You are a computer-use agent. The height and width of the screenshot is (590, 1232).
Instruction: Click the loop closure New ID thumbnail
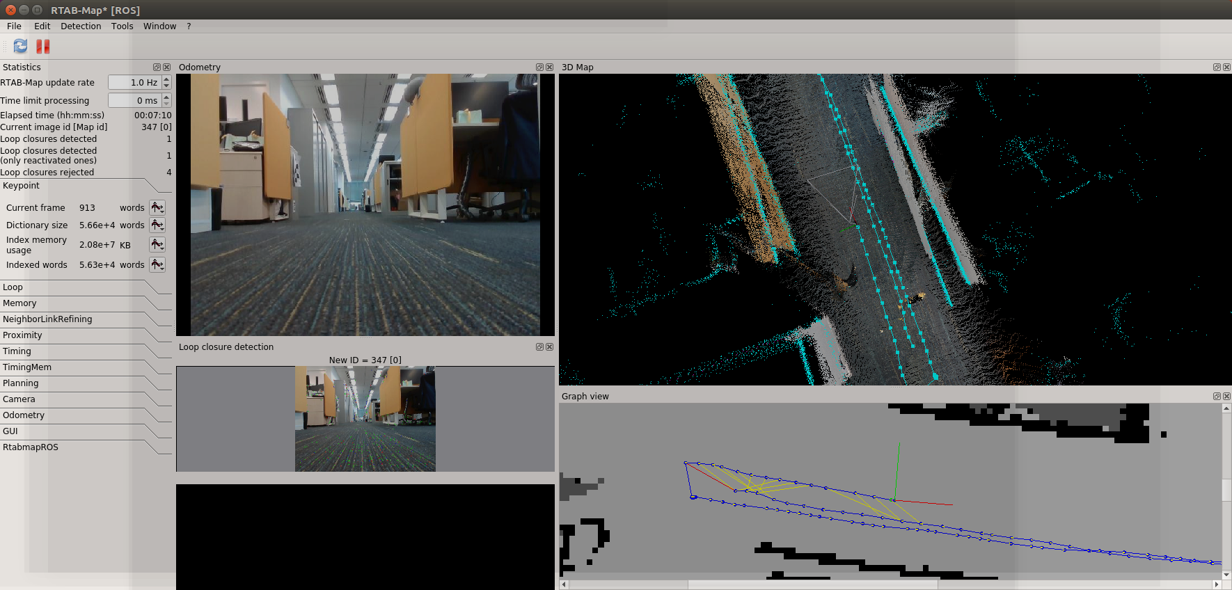pyautogui.click(x=365, y=419)
